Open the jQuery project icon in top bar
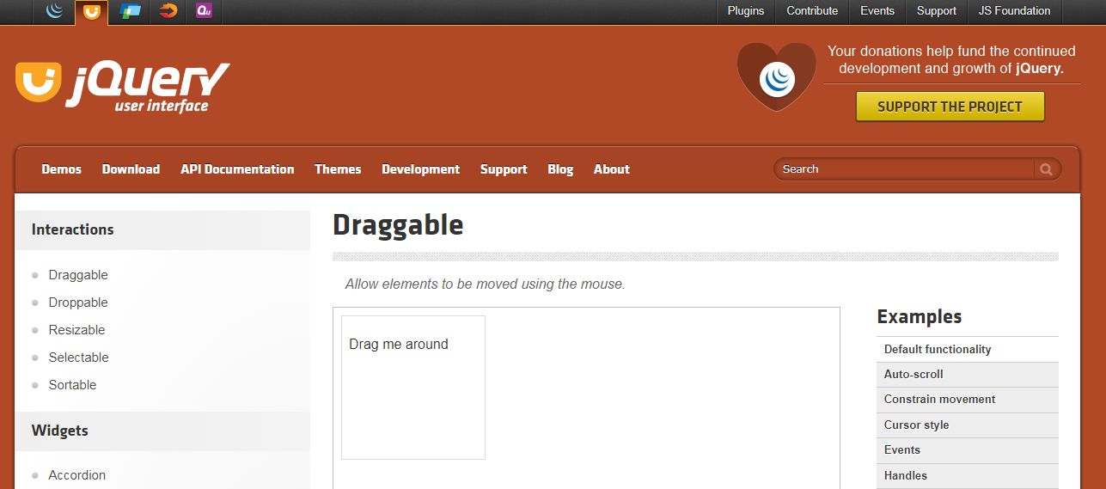 point(55,11)
